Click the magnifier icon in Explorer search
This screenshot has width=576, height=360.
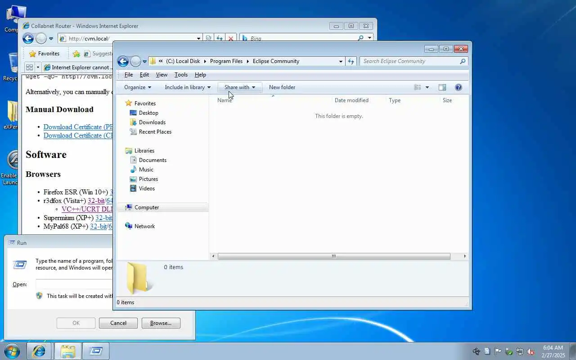pyautogui.click(x=463, y=61)
